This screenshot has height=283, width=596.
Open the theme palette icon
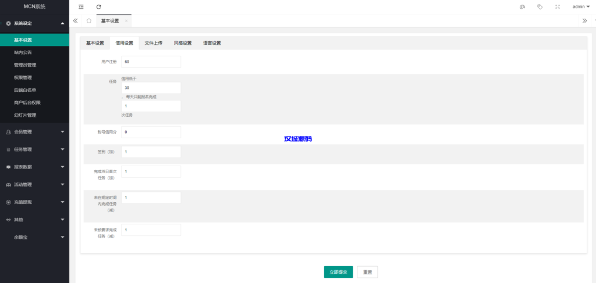522,7
